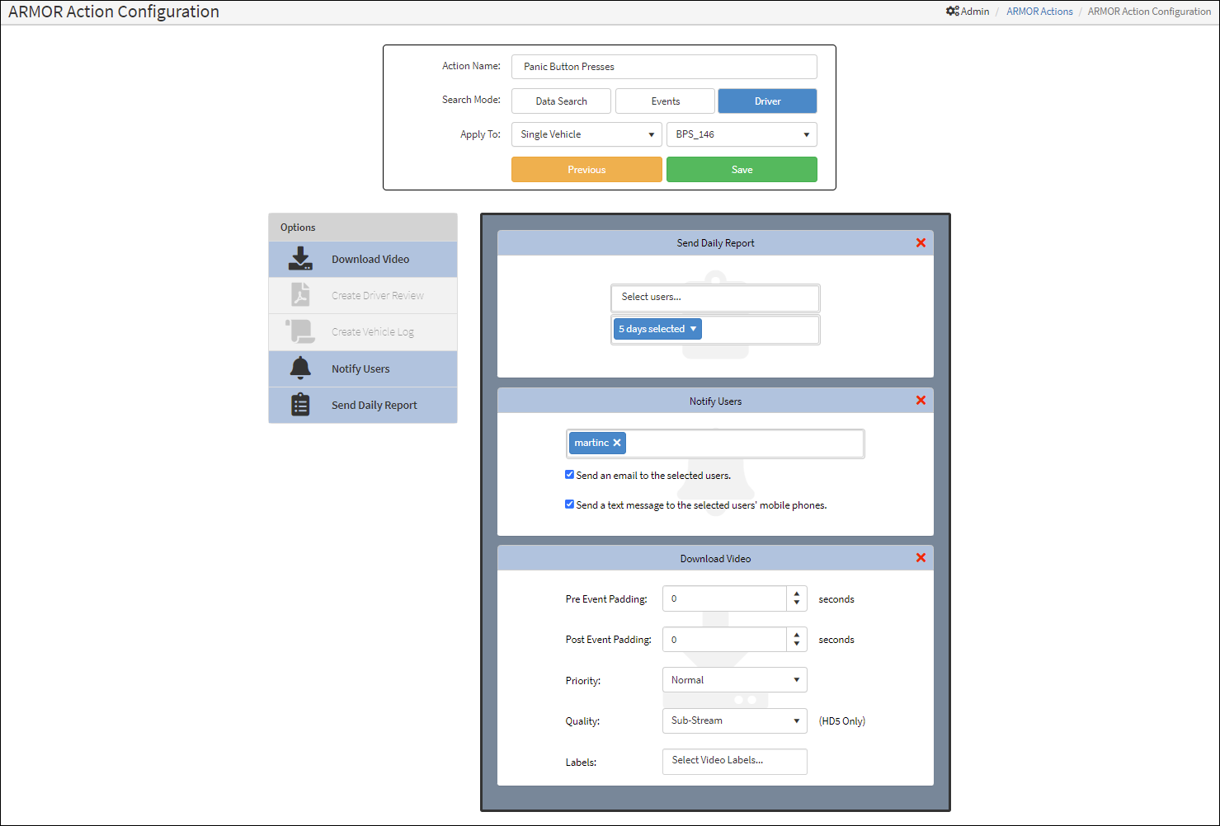1220x826 pixels.
Task: Remove the Download Video panel
Action: [921, 558]
